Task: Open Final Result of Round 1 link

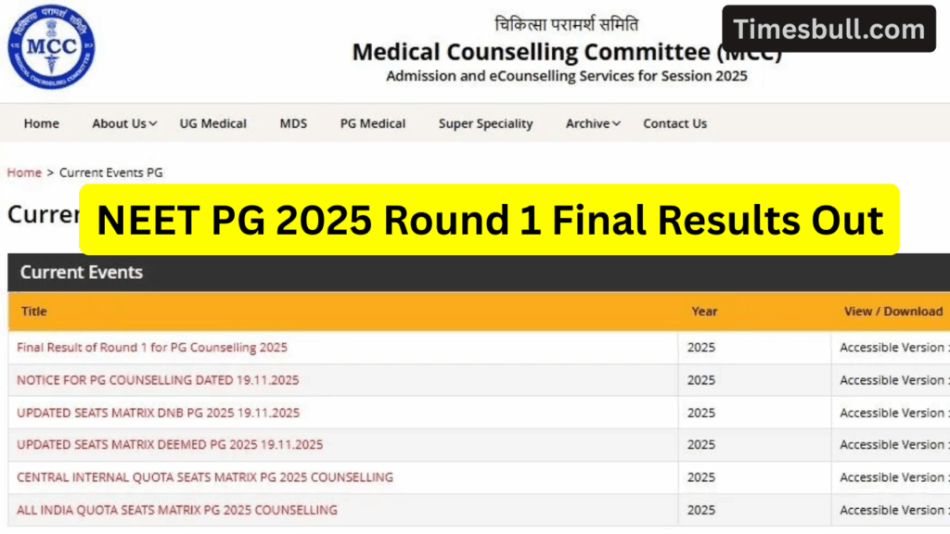Action: pyautogui.click(x=152, y=348)
